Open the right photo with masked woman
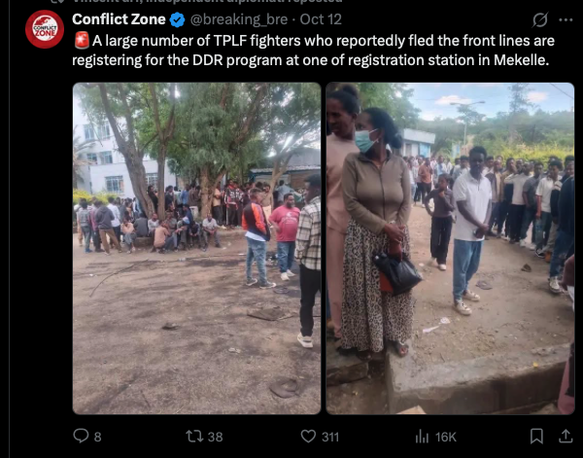The image size is (583, 458). point(450,248)
